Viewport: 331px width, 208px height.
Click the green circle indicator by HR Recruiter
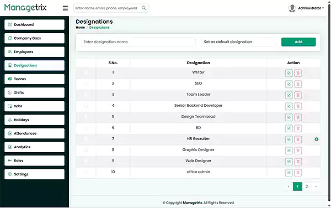point(316,139)
